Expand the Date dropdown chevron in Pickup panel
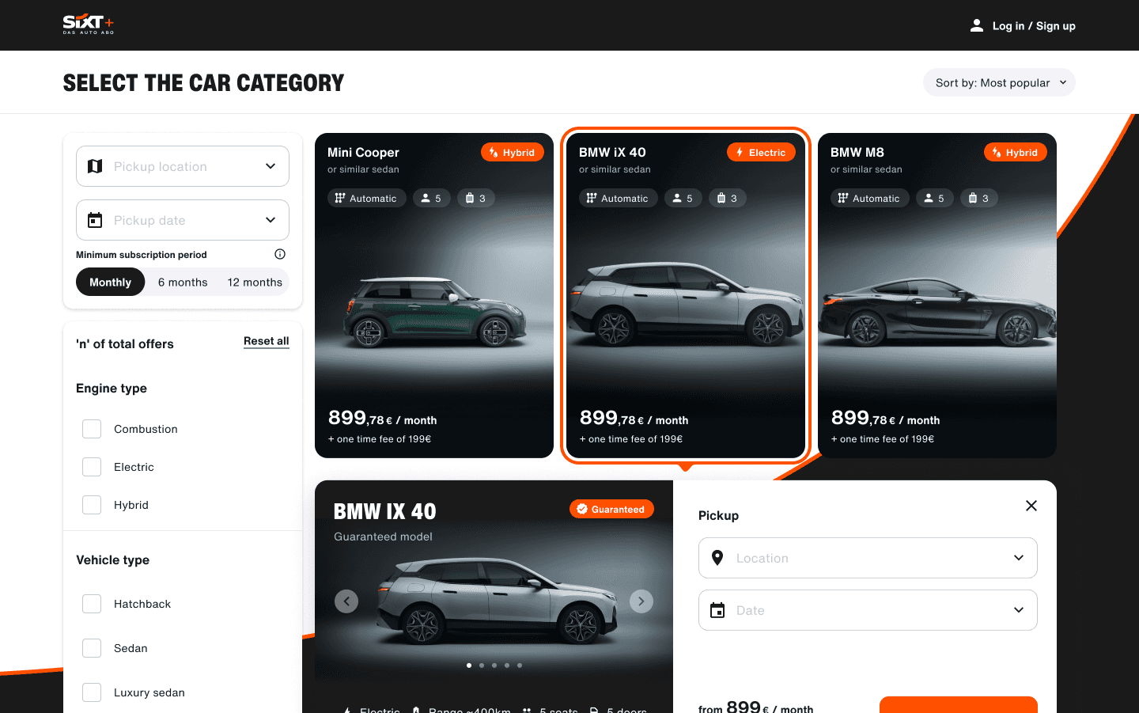 point(1019,610)
